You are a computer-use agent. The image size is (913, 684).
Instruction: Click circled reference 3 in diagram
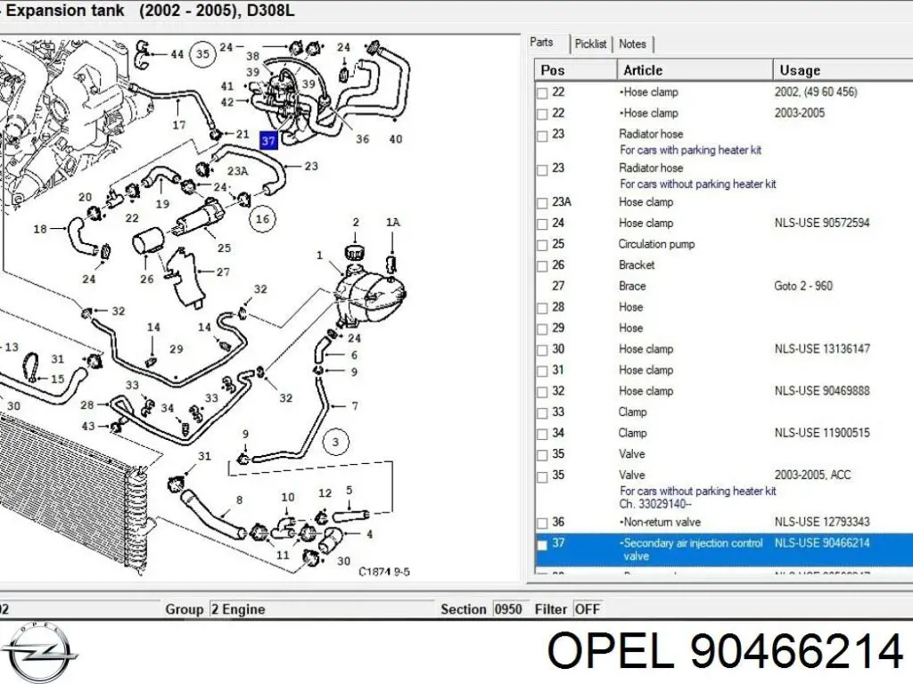click(x=335, y=442)
